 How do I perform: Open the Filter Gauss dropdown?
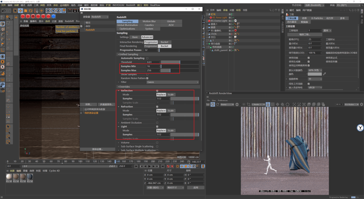[x=173, y=82]
